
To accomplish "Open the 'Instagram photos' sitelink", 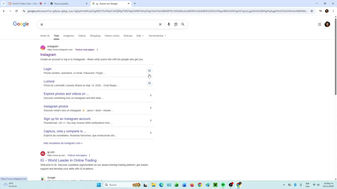I will click(x=56, y=106).
